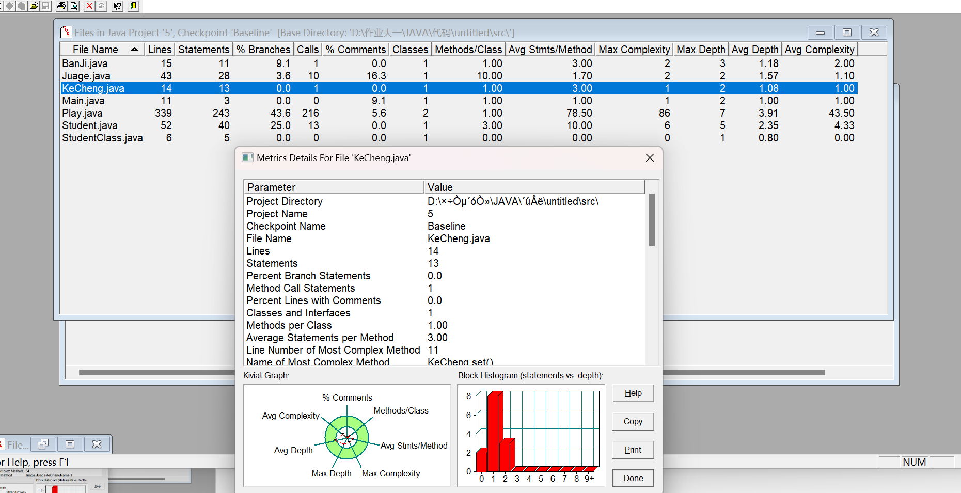Click the Avg Stmts/Method column header

click(x=550, y=50)
